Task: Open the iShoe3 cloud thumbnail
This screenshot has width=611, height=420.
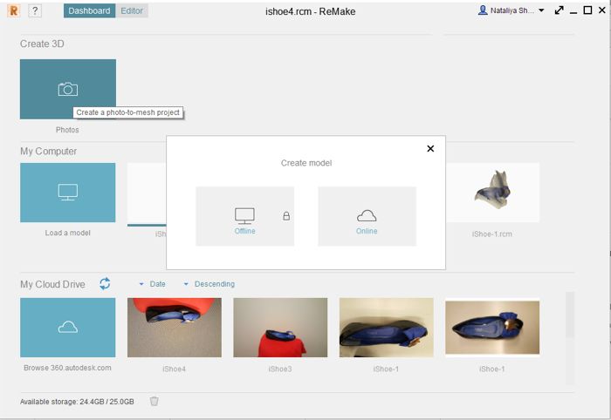Action: click(280, 328)
